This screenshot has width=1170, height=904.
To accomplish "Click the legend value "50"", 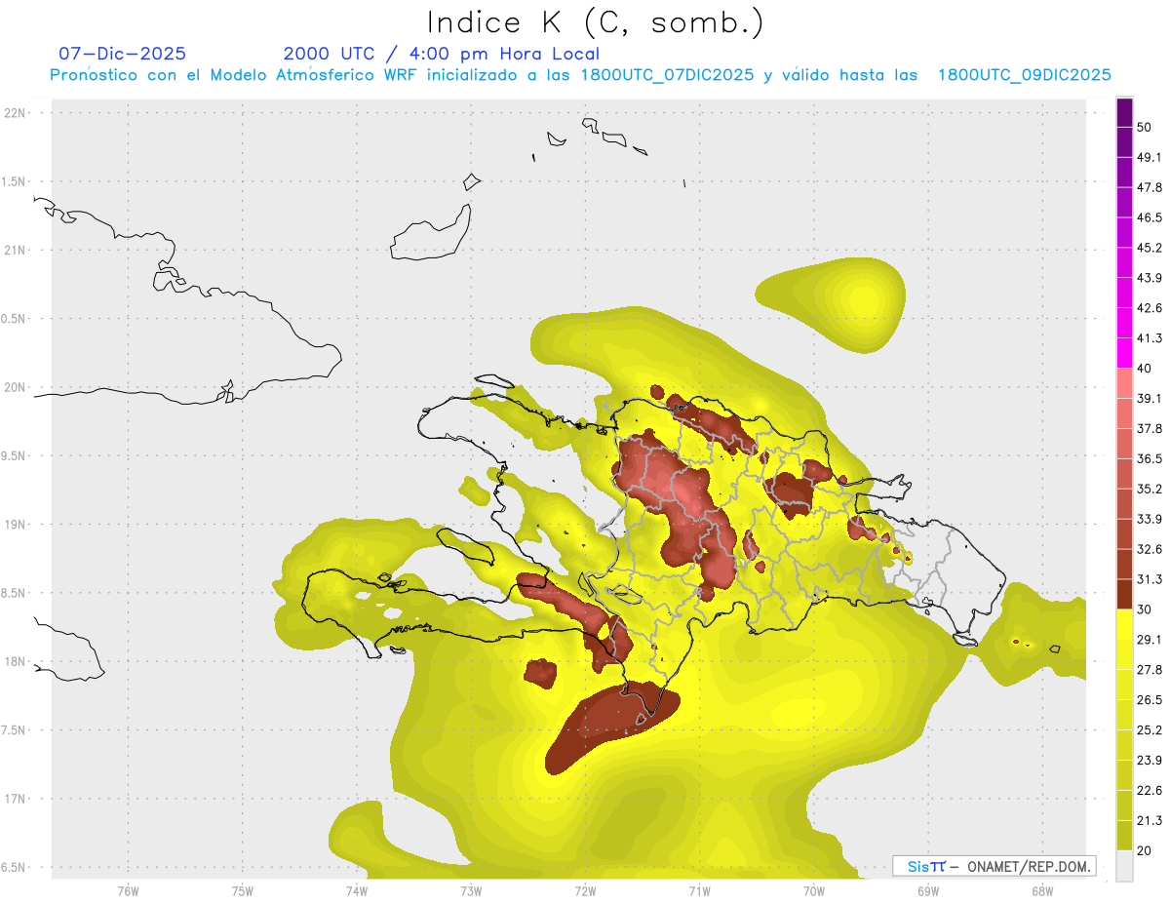I will (1145, 128).
